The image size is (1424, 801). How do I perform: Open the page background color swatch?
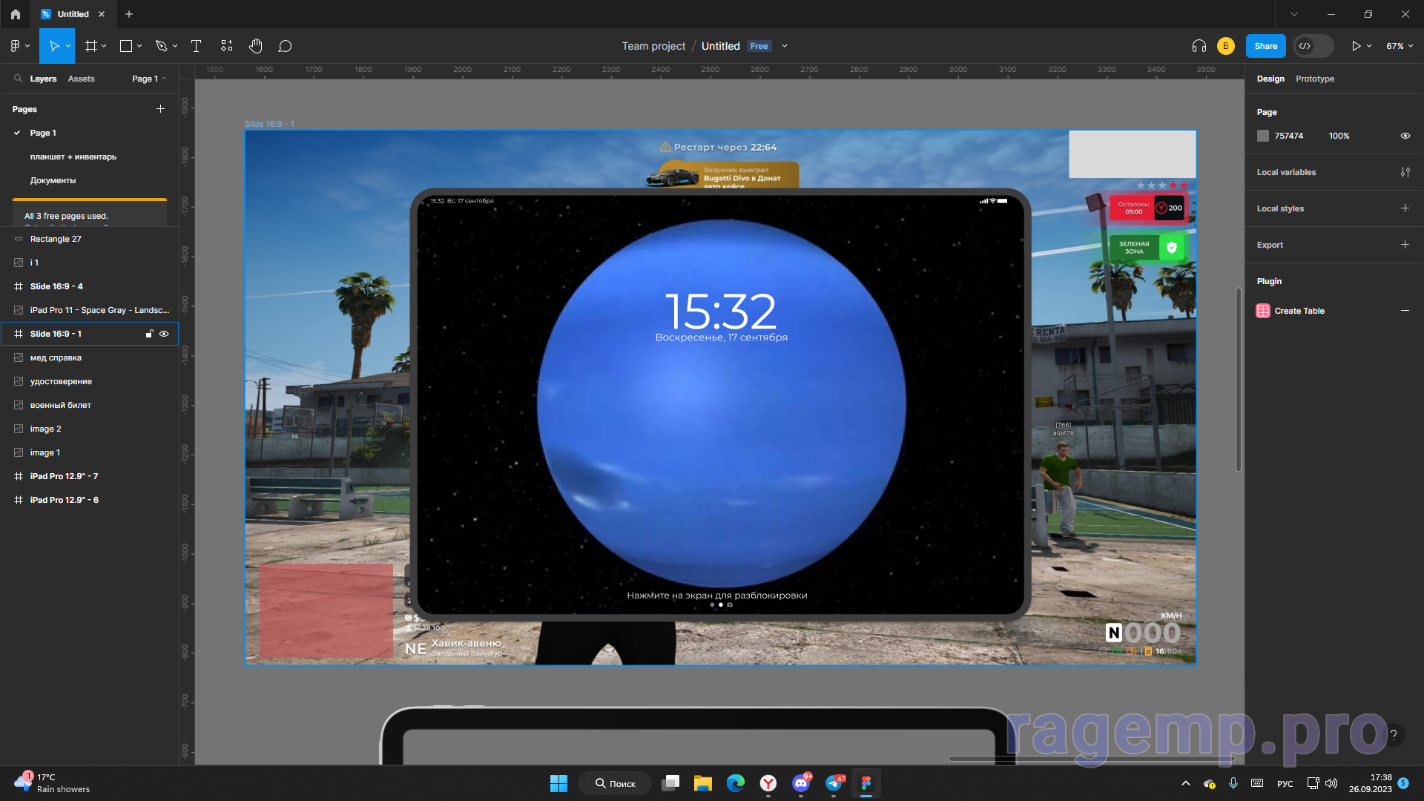coord(1263,136)
